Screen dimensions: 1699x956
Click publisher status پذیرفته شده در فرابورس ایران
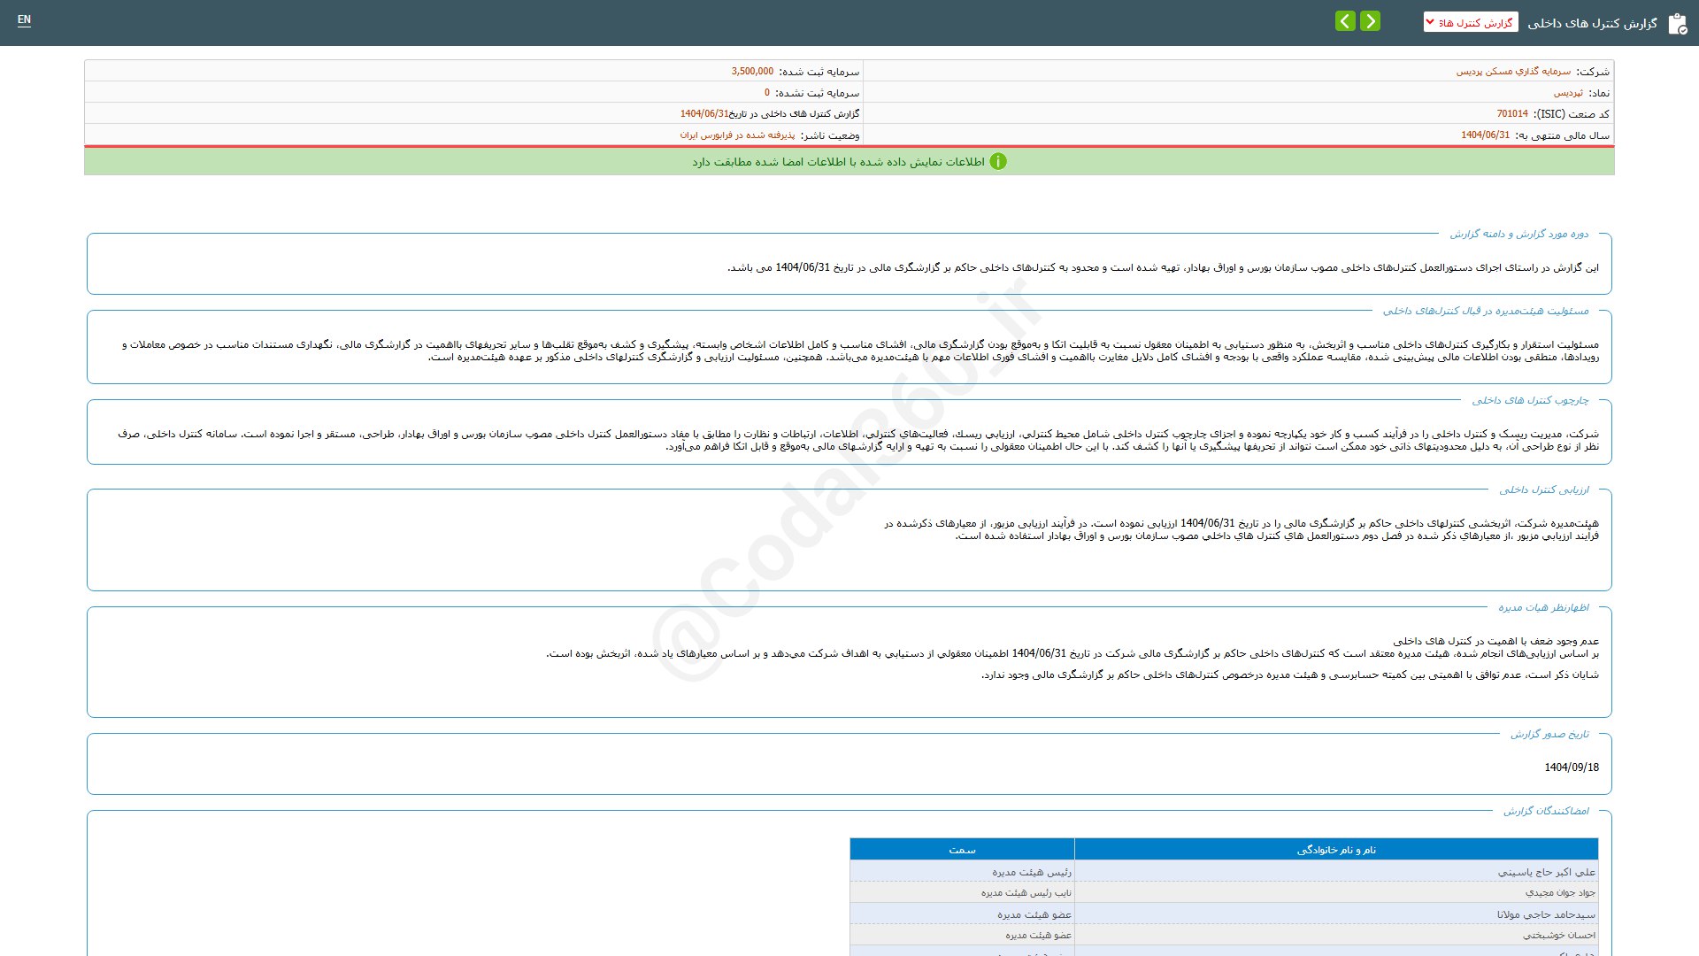click(x=737, y=135)
